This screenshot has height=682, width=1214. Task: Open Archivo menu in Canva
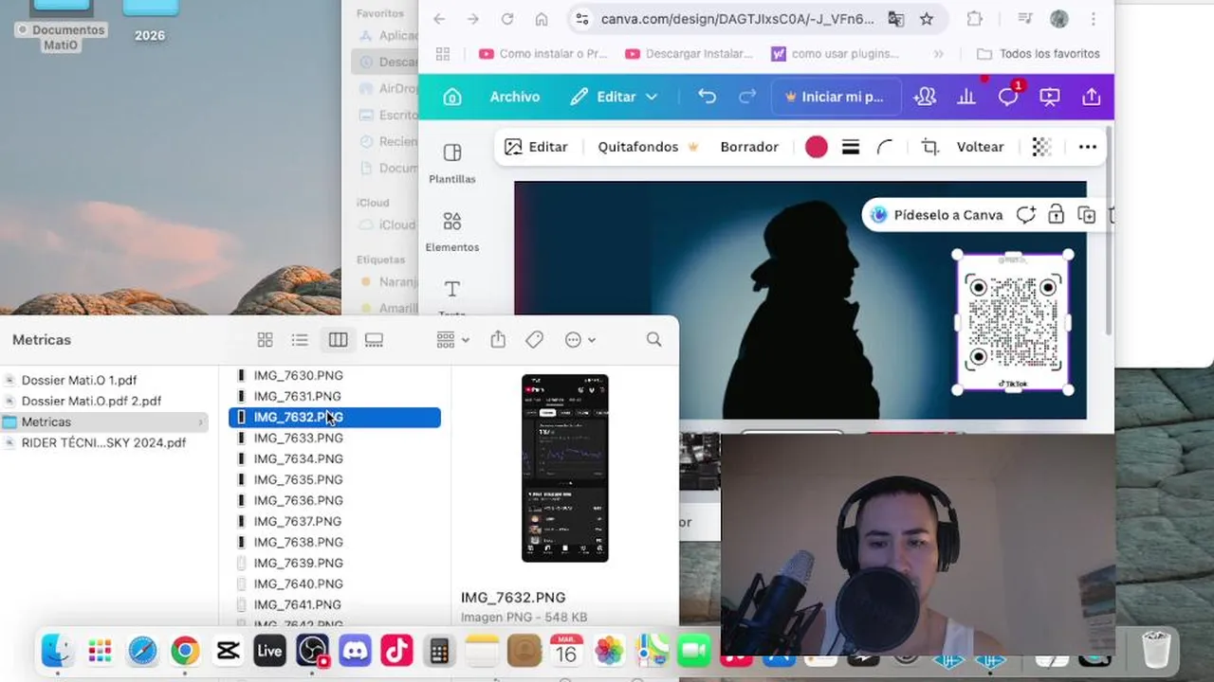[514, 97]
